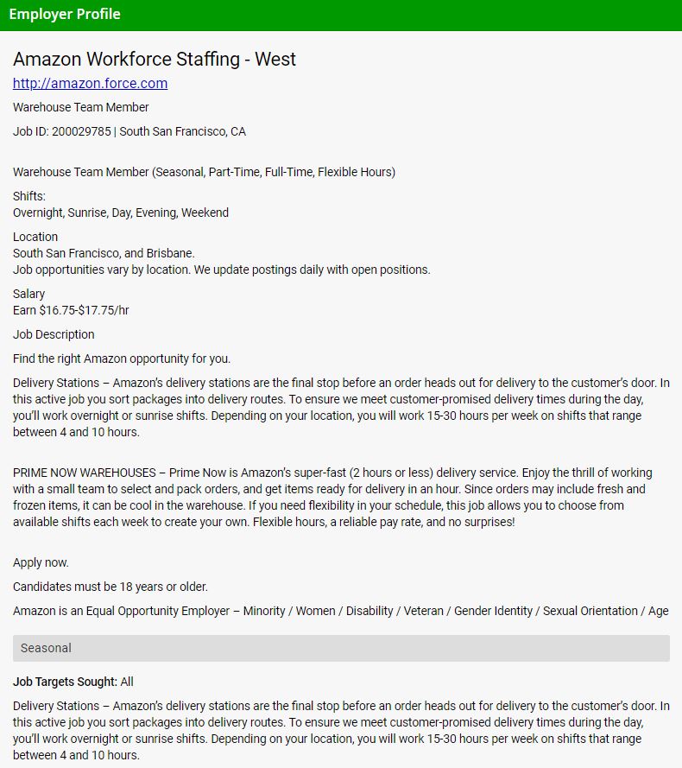This screenshot has width=682, height=768.
Task: Click Find the right Amazon opportunity text
Action: coord(122,359)
